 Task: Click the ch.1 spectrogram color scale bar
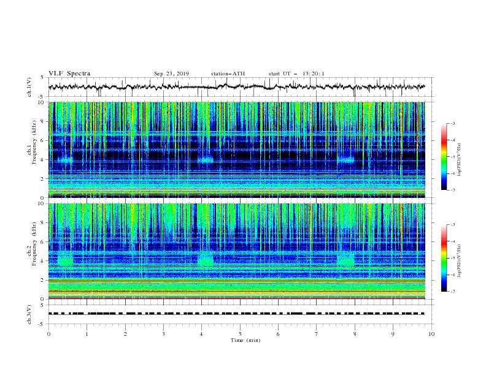[444, 157]
